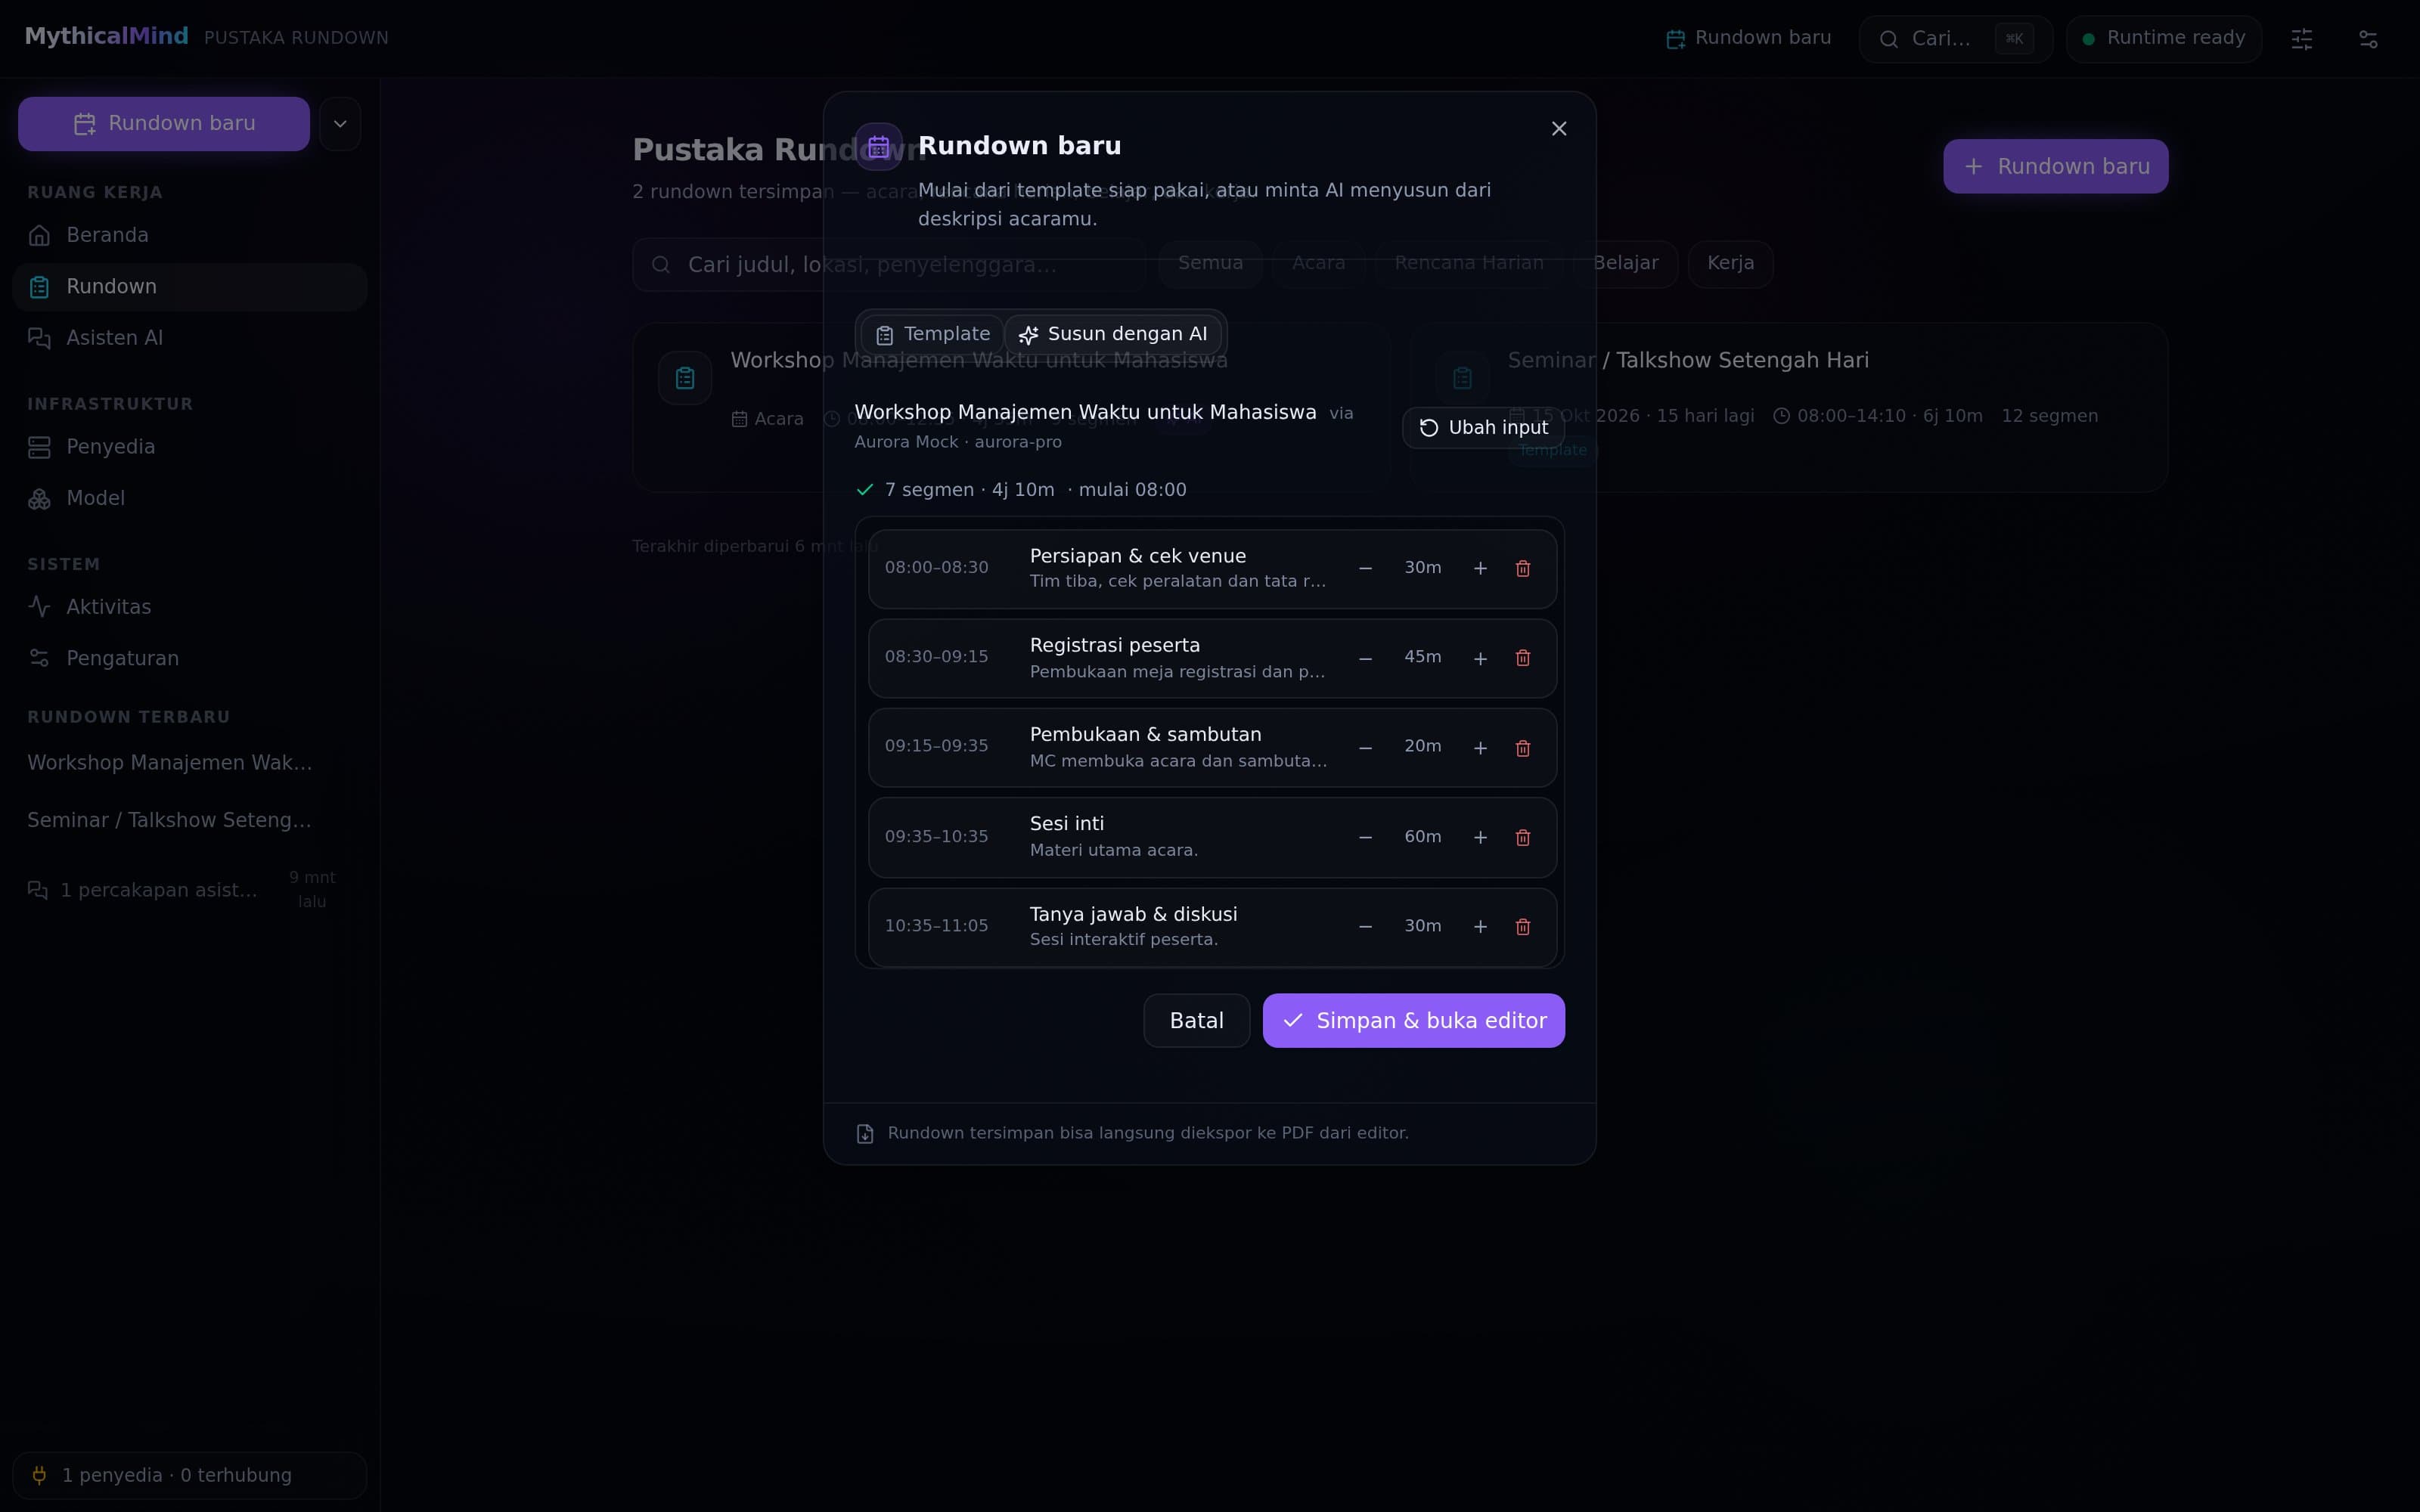Click the 1 penyedia · 0 terhubung status
Image resolution: width=2420 pixels, height=1512 pixels.
pyautogui.click(x=190, y=1475)
